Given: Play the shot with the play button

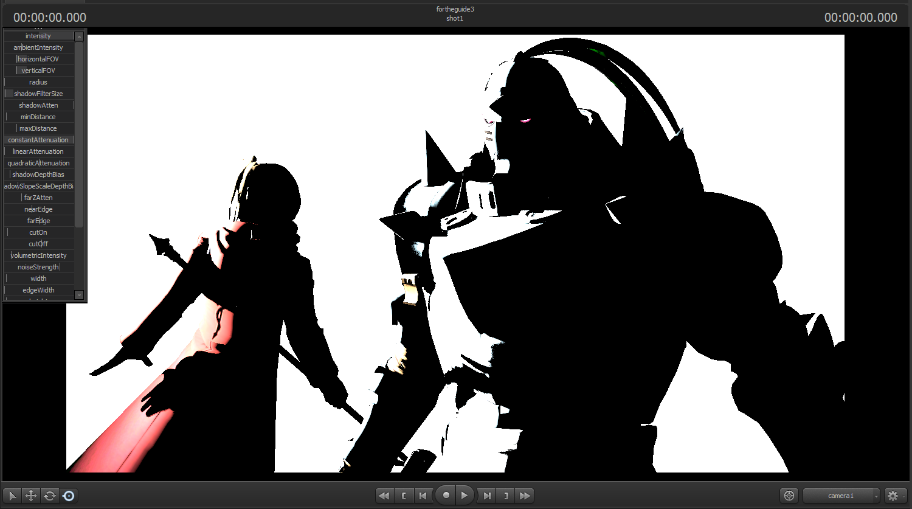Looking at the screenshot, I should pos(465,496).
